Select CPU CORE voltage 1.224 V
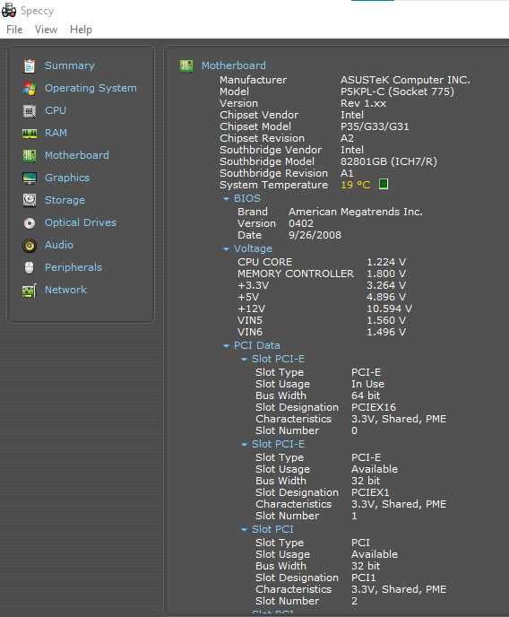 tap(386, 262)
